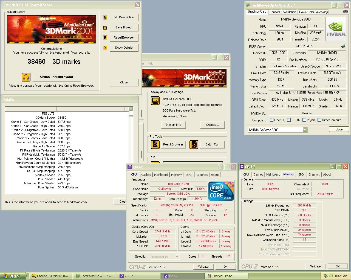Click the ResultBrowser icon in the Overall Score window
351x280 pixels.
point(105,38)
